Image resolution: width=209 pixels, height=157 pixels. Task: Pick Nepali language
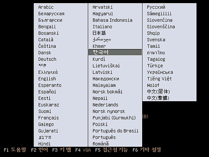click(100, 98)
